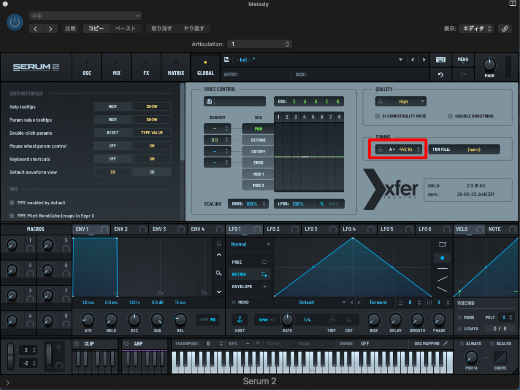The image size is (520, 390).
Task: Go to the previous Serum preset
Action: 412,60
